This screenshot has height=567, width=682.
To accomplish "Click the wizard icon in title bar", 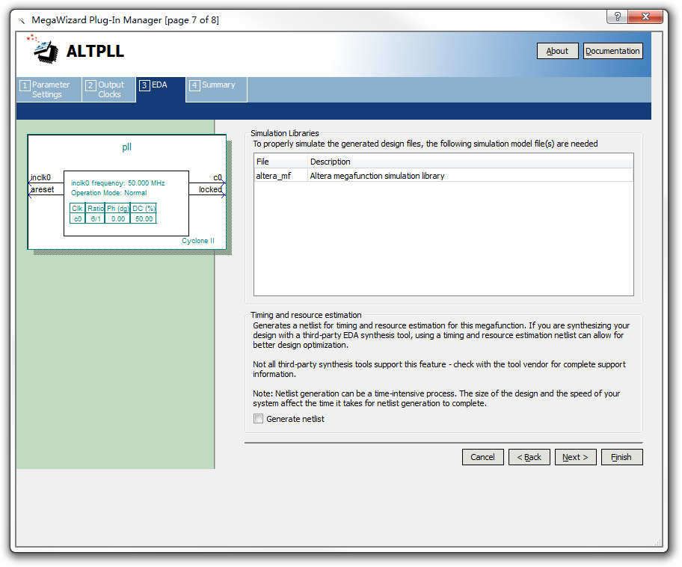I will (x=21, y=20).
